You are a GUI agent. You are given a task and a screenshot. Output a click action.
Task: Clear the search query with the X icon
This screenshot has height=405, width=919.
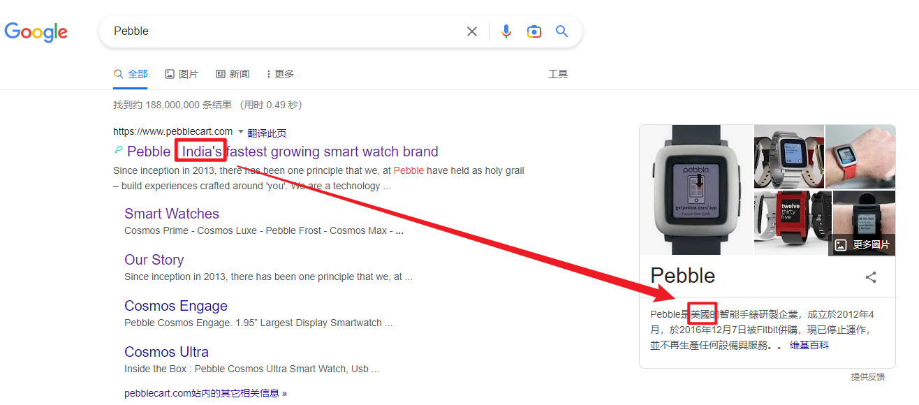pyautogui.click(x=472, y=31)
